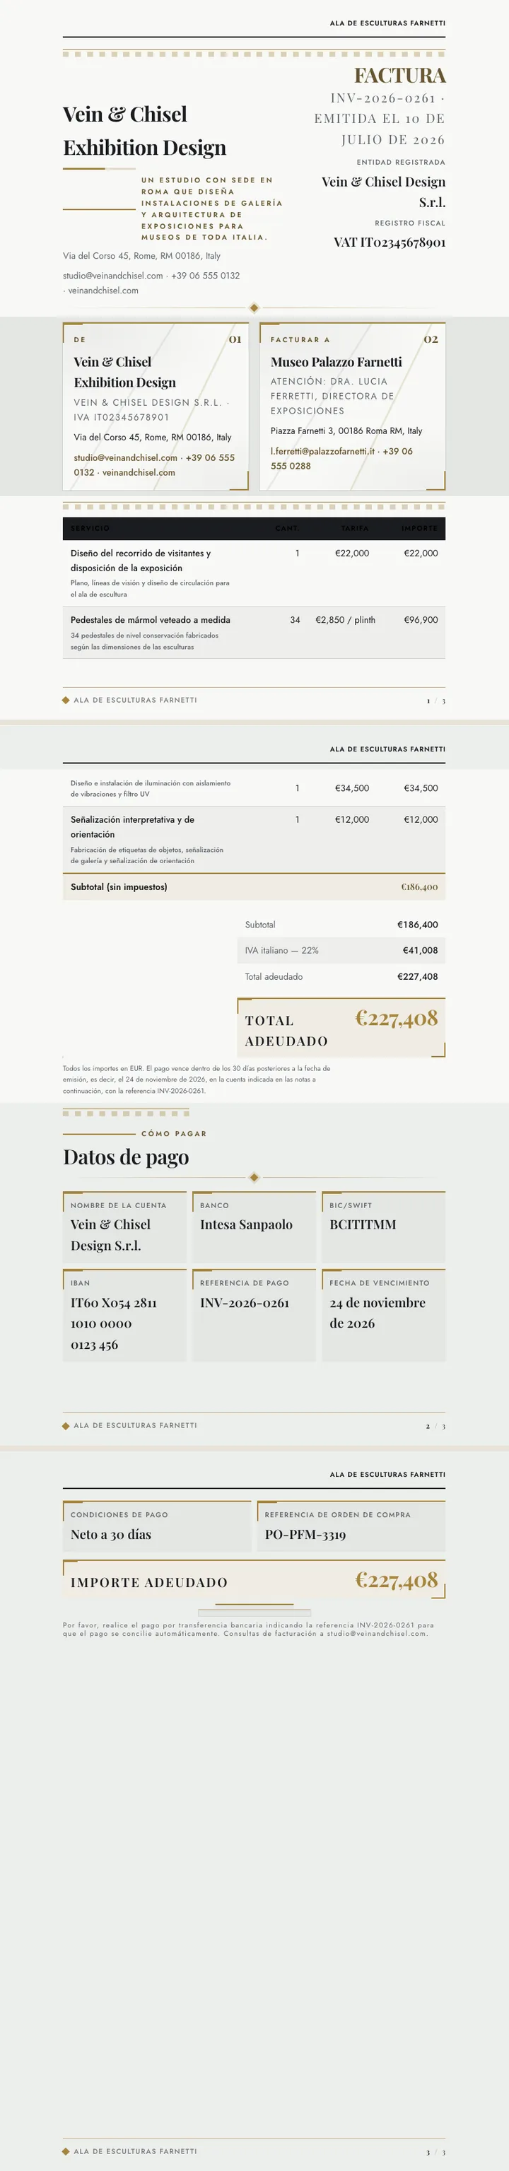Click the 01 badge on the DE card
Viewport: 509px width, 2171px height.
[235, 339]
